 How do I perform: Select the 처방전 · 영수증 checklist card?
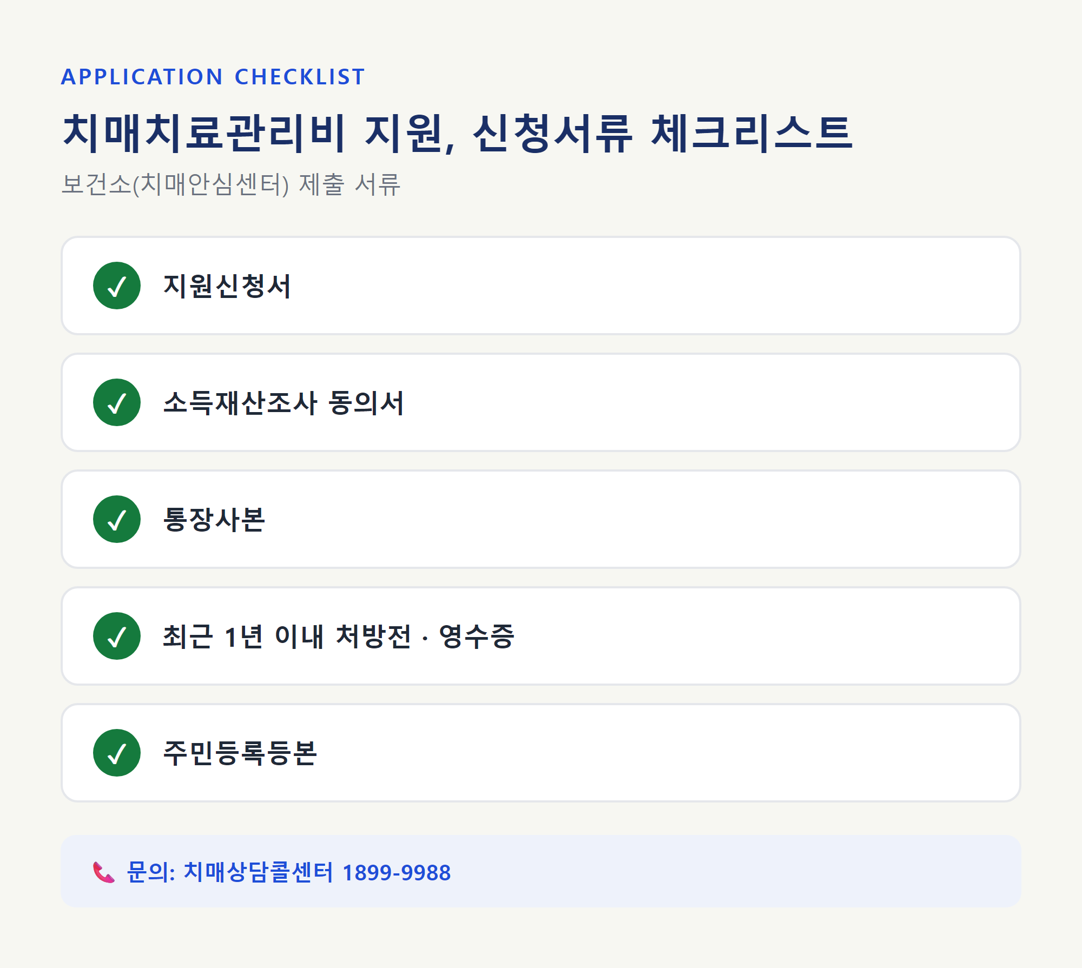click(541, 636)
